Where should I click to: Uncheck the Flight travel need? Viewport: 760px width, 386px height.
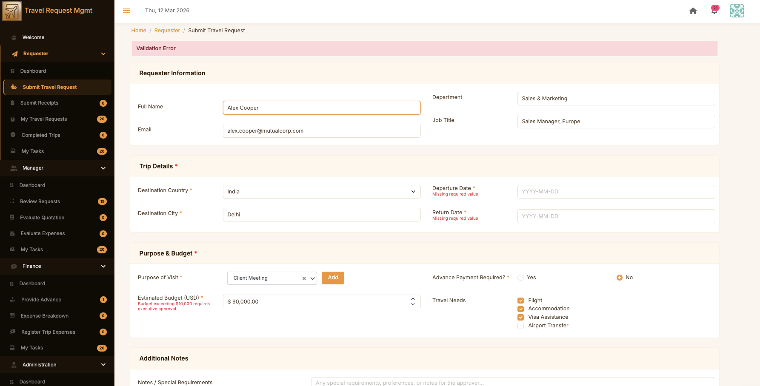coord(520,301)
